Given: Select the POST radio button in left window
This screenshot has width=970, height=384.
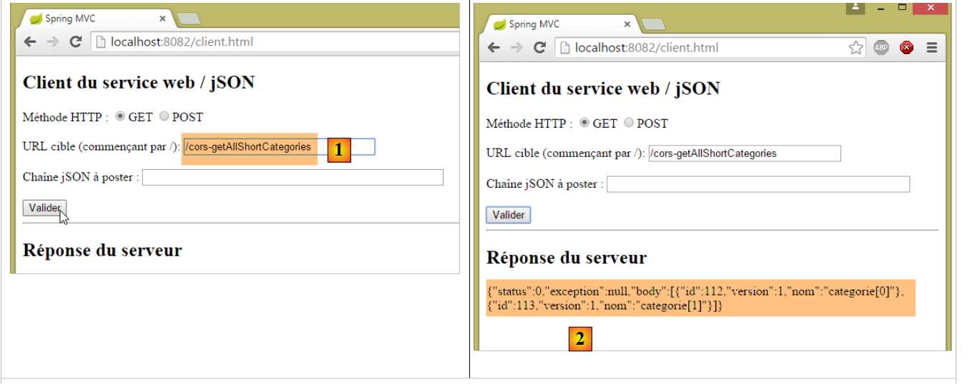Looking at the screenshot, I should pyautogui.click(x=164, y=116).
